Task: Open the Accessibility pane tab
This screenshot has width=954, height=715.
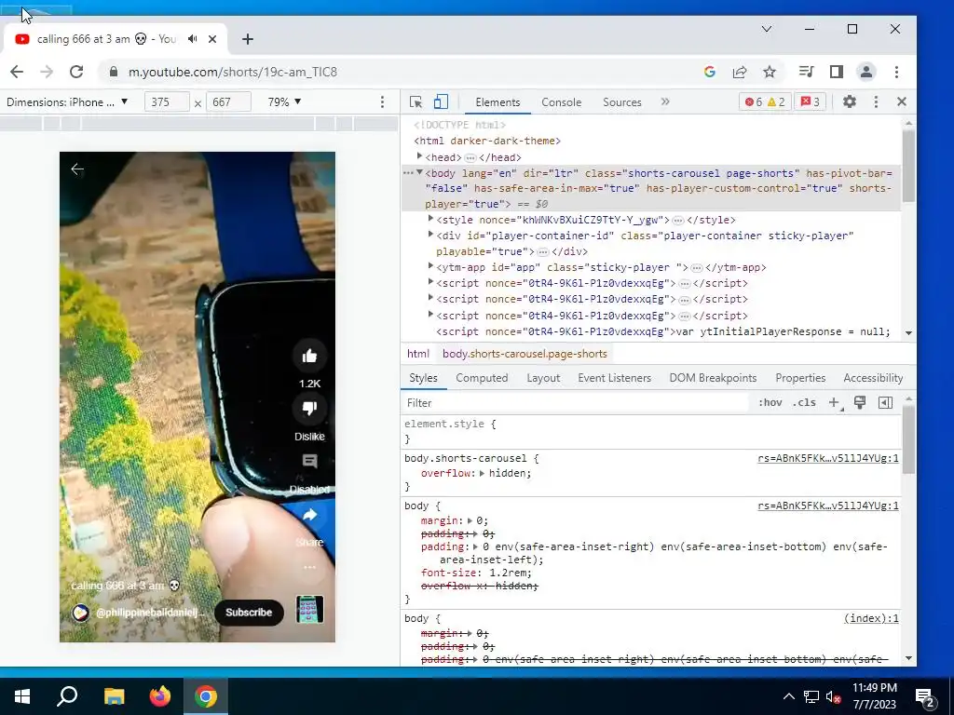Action: click(873, 378)
